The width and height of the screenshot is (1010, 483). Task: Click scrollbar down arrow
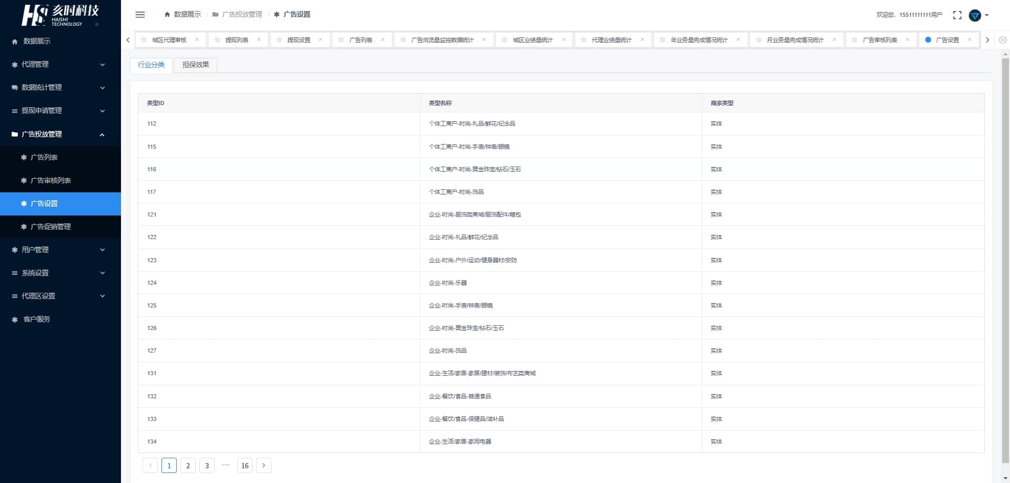pos(1005,478)
